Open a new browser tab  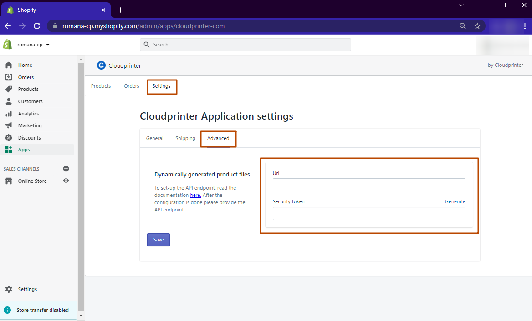(120, 10)
